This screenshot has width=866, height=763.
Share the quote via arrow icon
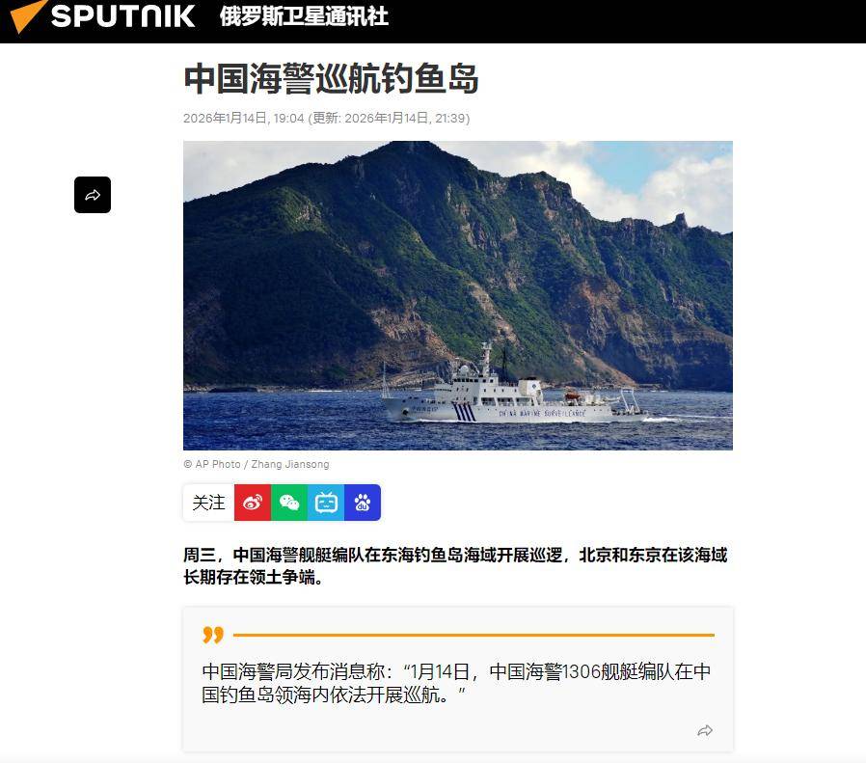pos(705,730)
